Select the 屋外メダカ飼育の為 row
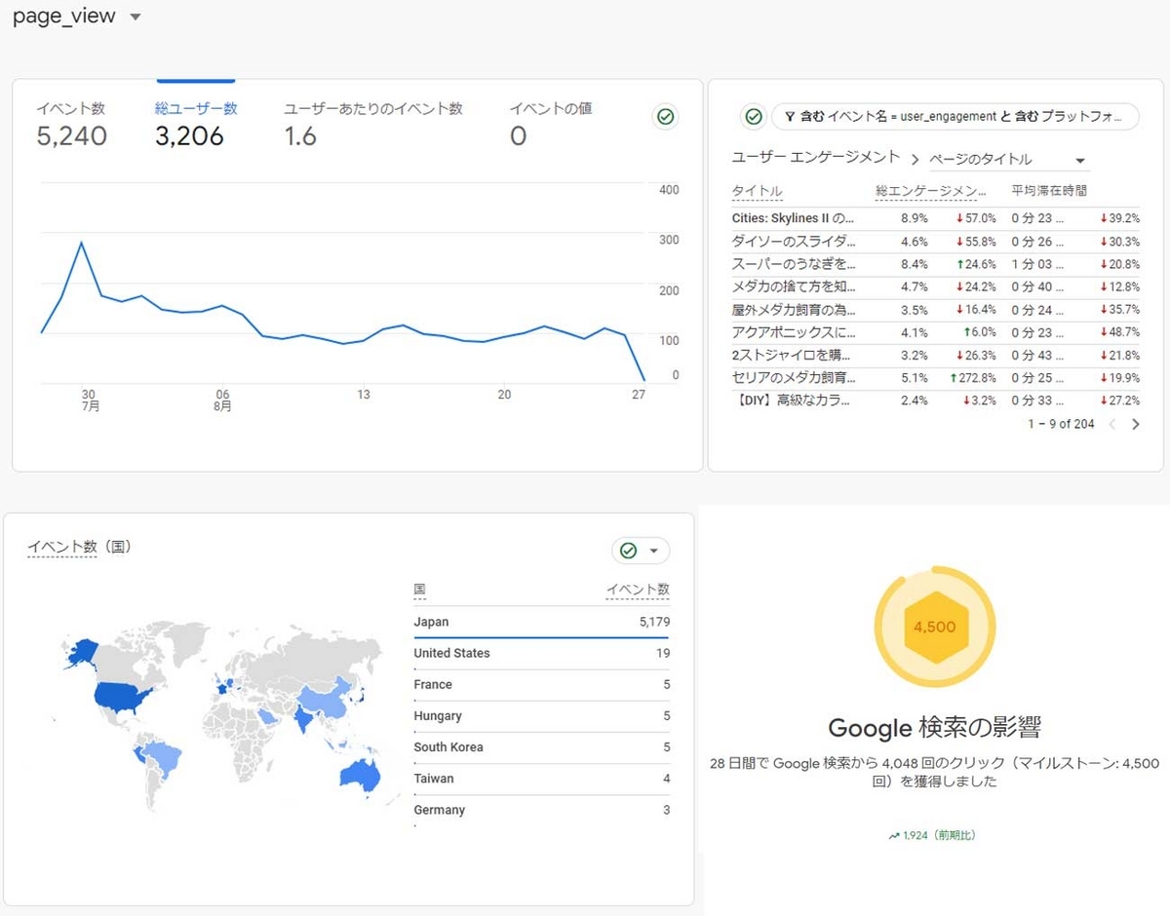 [x=935, y=310]
